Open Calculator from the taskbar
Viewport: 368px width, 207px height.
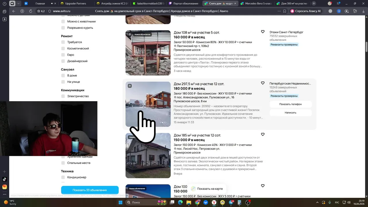[x=239, y=202]
